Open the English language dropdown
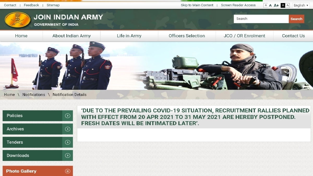Screen dimensions: 313x176 coord(301,5)
